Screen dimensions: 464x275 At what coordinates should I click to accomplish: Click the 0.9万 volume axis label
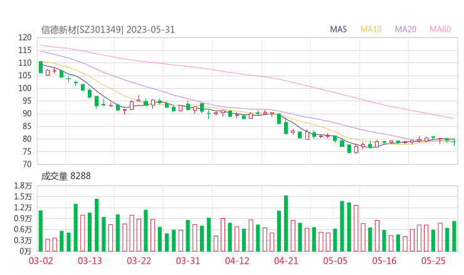point(23,219)
